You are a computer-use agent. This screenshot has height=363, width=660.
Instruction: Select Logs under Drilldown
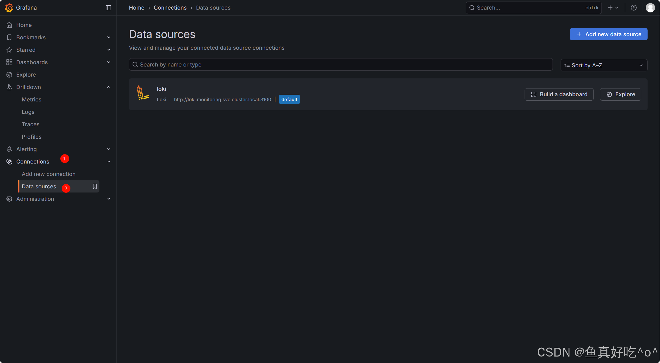28,112
